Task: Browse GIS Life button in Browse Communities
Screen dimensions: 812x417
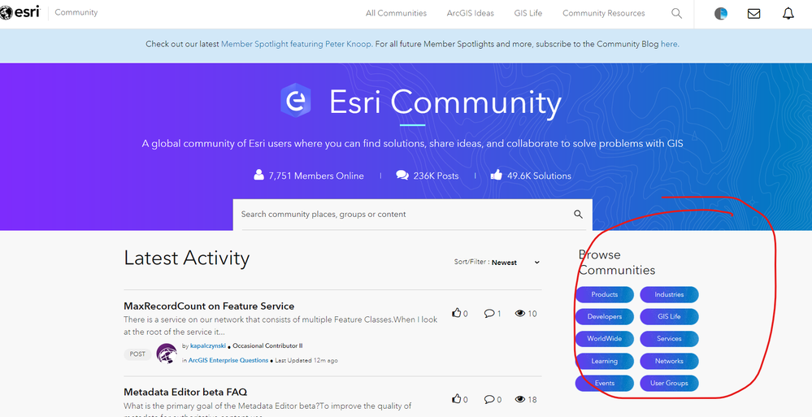Action: [669, 316]
